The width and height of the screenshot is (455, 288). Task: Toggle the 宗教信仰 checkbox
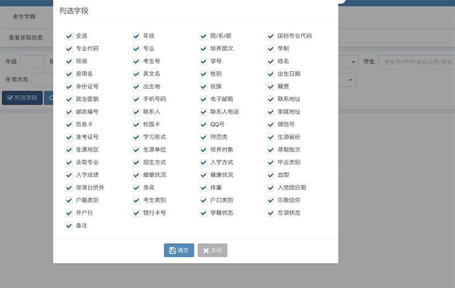pos(271,201)
